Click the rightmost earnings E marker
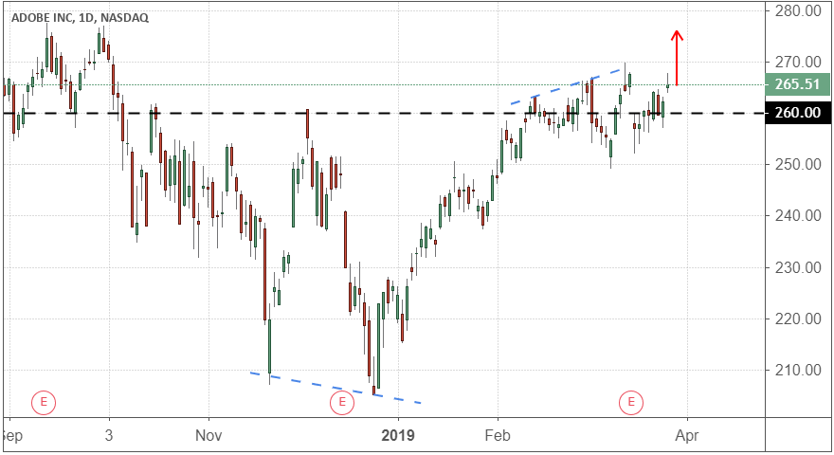 pos(631,402)
